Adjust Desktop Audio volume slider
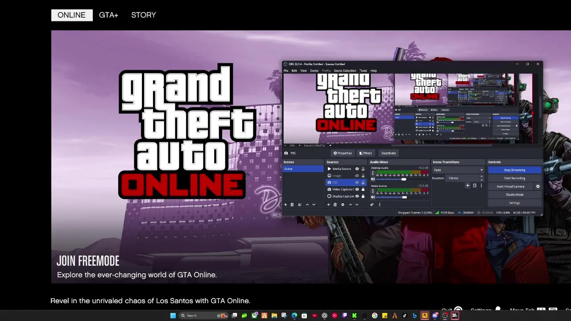The height and width of the screenshot is (321, 571). pos(404,179)
